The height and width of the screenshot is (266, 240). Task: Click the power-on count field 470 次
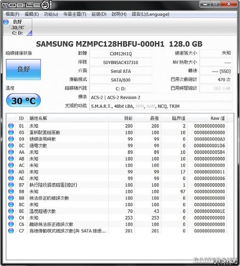tap(216, 79)
